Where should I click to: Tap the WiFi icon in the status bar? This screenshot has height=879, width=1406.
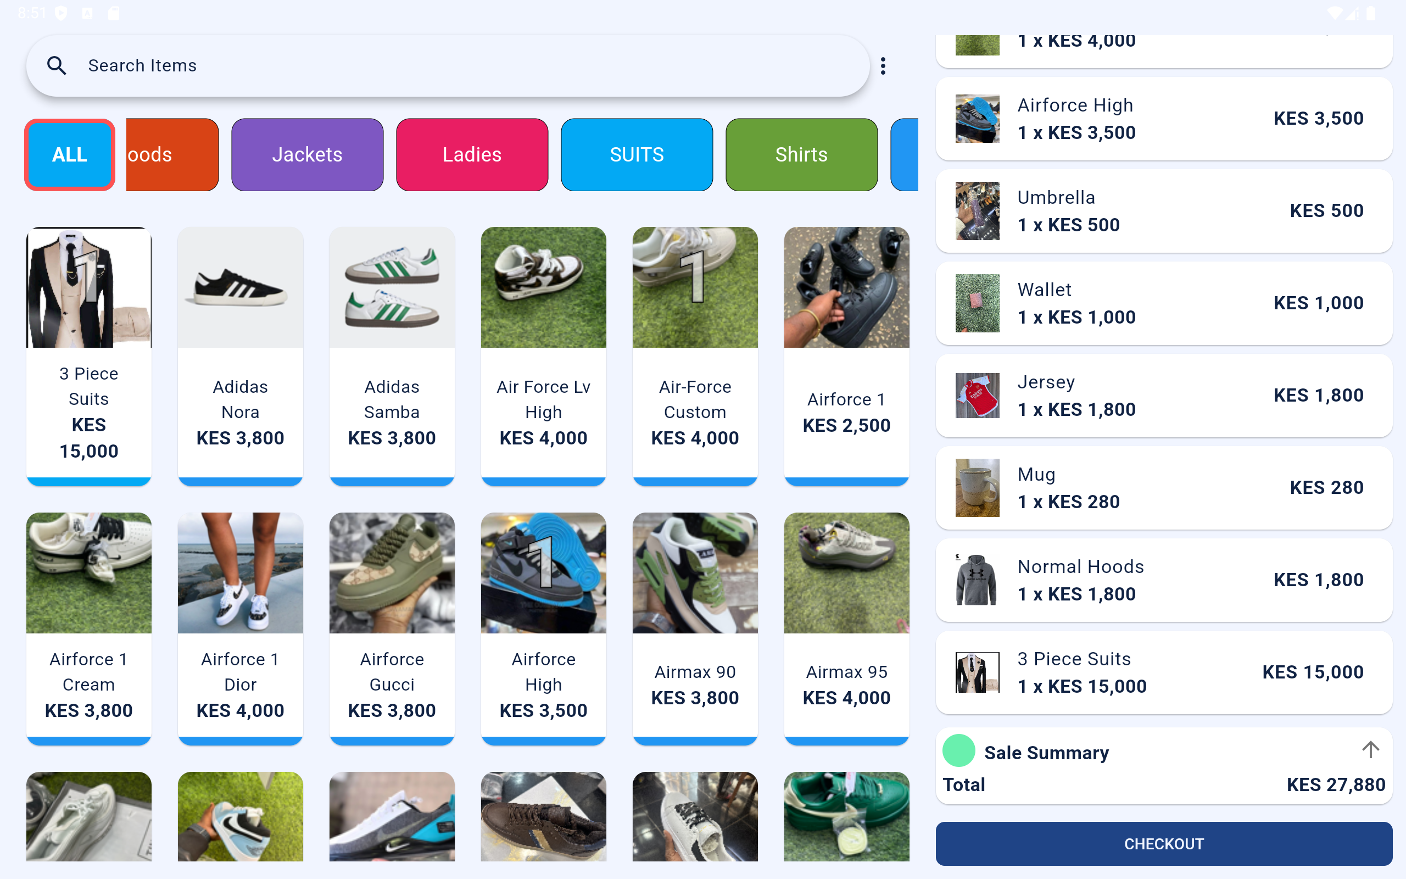(x=1335, y=13)
